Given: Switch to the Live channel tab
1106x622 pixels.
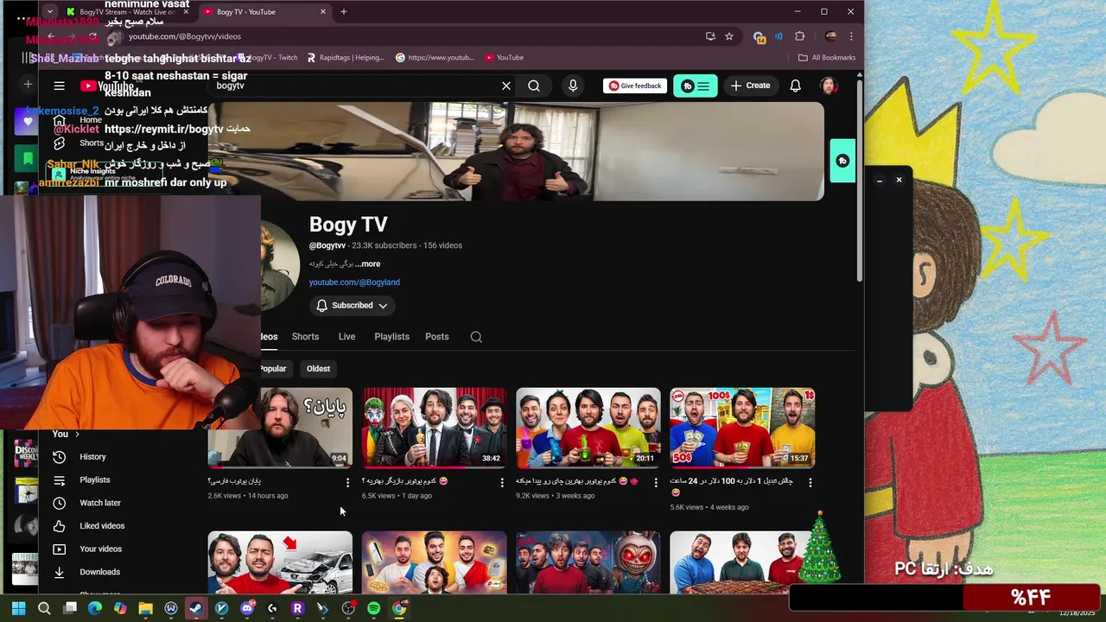Looking at the screenshot, I should point(346,337).
